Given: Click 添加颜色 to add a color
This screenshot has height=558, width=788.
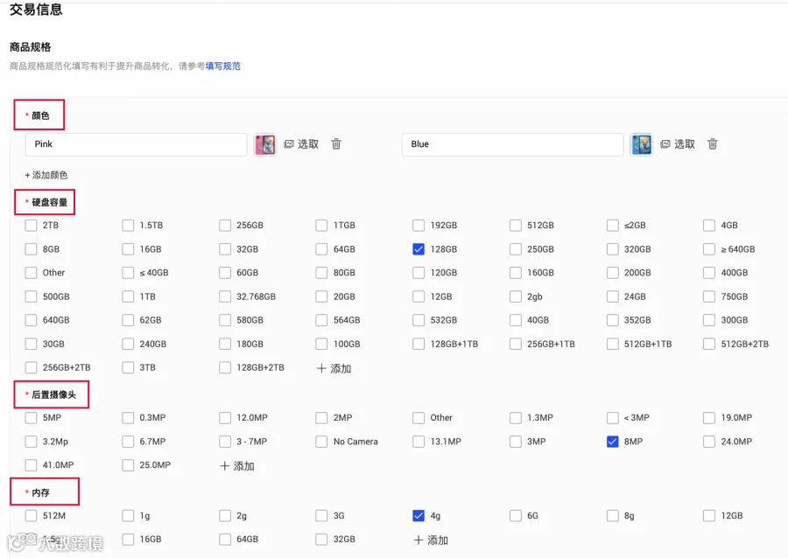Looking at the screenshot, I should tap(46, 175).
